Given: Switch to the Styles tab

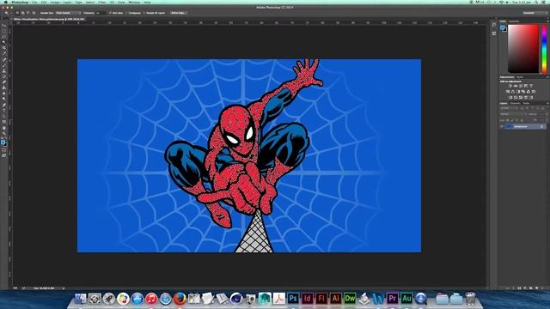Looking at the screenshot, I should (520, 77).
